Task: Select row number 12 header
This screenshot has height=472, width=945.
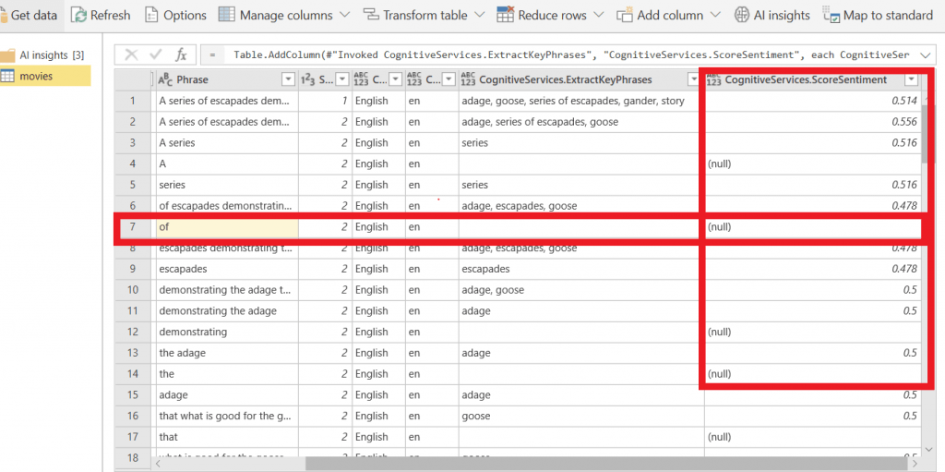Action: click(x=132, y=332)
